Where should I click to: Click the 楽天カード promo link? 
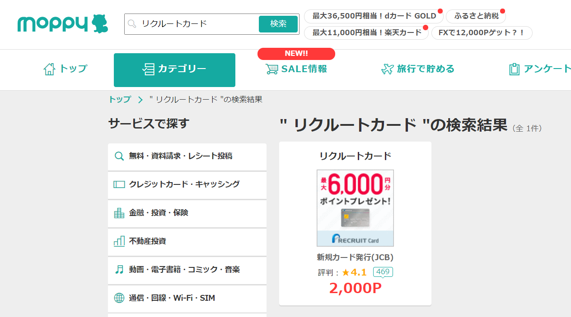[366, 32]
